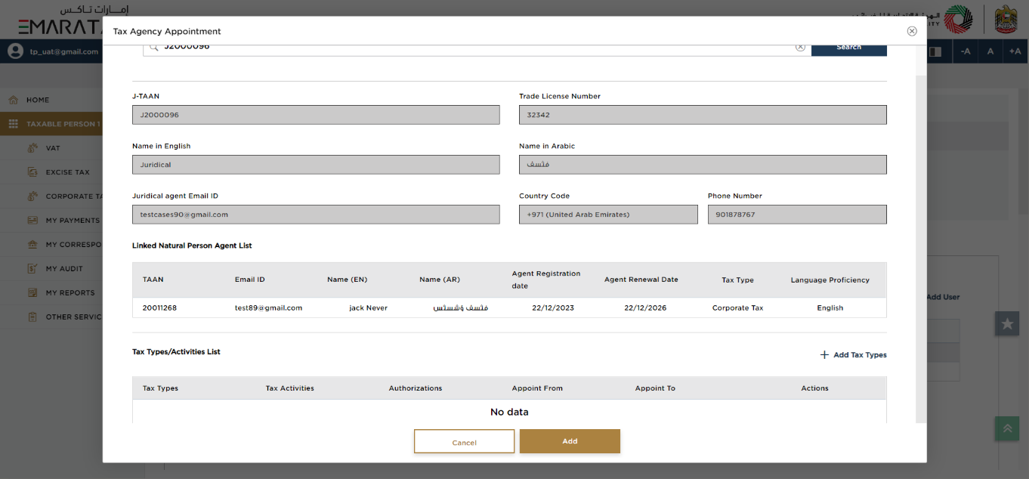
Task: Click the Taxable Person grid icon
Action: pos(13,124)
